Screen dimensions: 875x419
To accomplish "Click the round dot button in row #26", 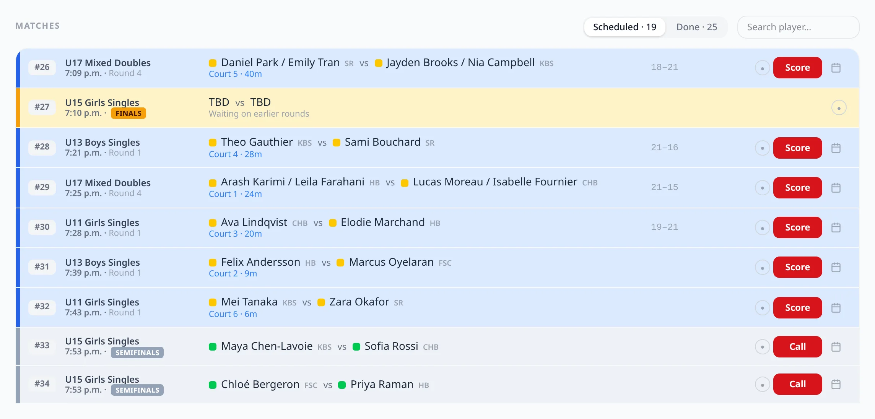I will [x=763, y=68].
